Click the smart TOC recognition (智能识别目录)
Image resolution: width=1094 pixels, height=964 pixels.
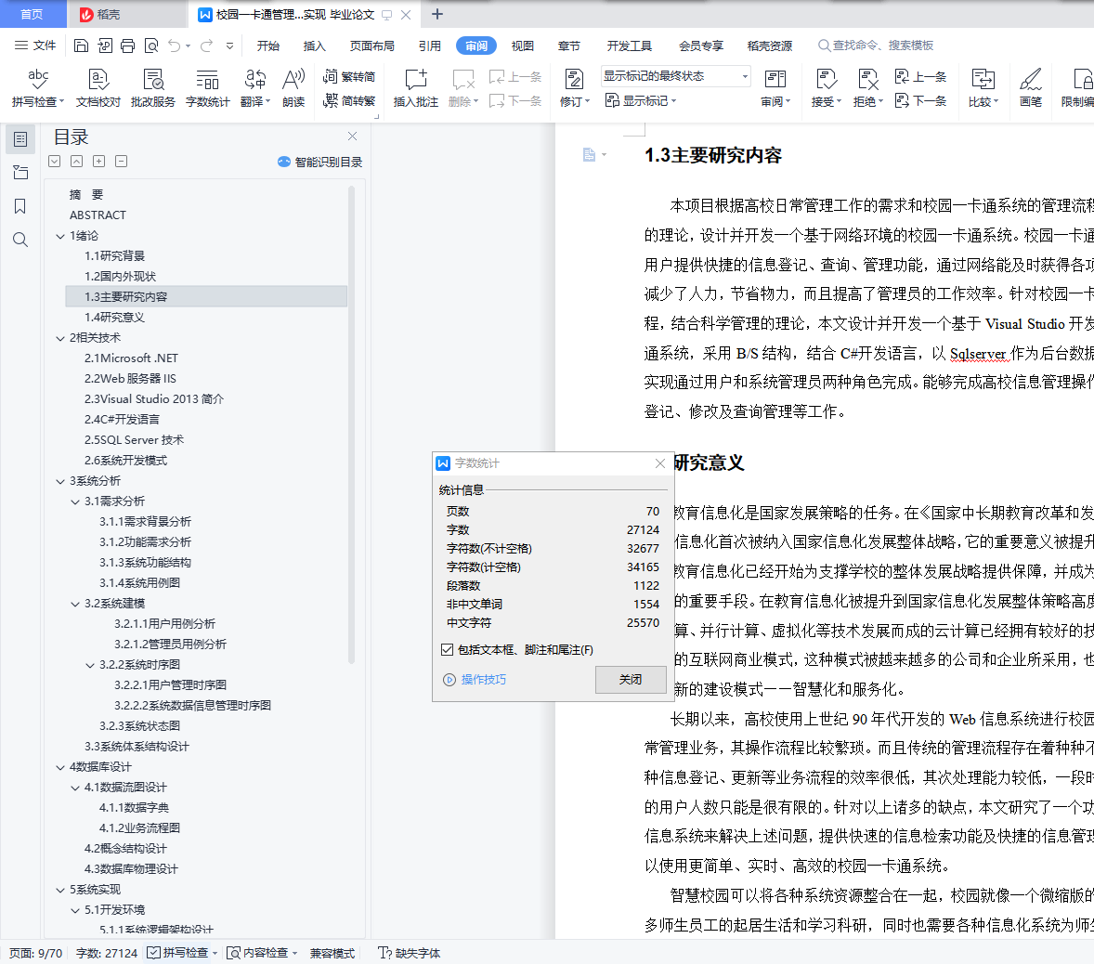tap(320, 162)
